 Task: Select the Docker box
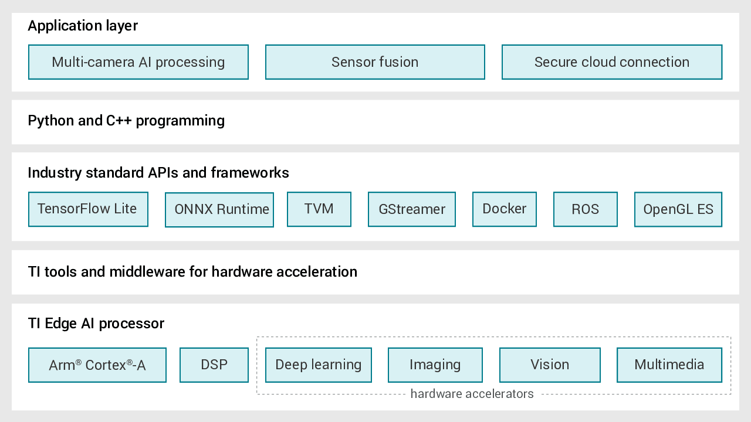505,209
